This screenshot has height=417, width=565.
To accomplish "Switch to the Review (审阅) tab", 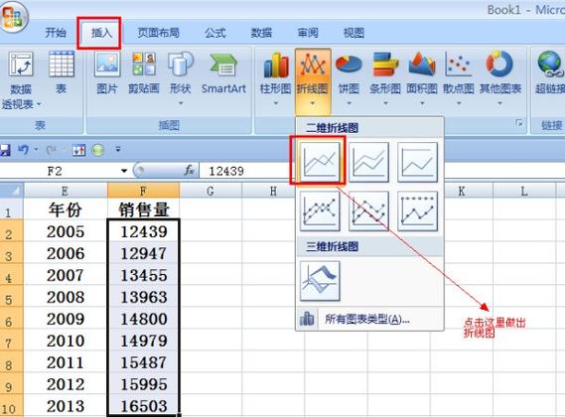I will click(308, 33).
